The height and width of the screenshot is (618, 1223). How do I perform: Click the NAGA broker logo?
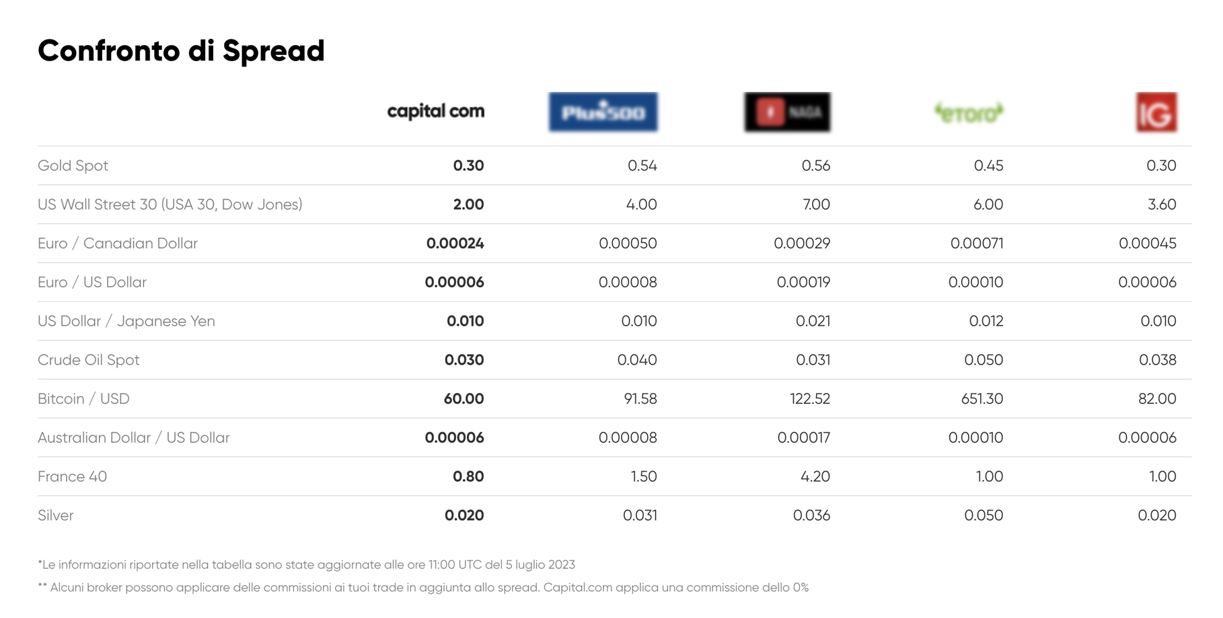(787, 112)
